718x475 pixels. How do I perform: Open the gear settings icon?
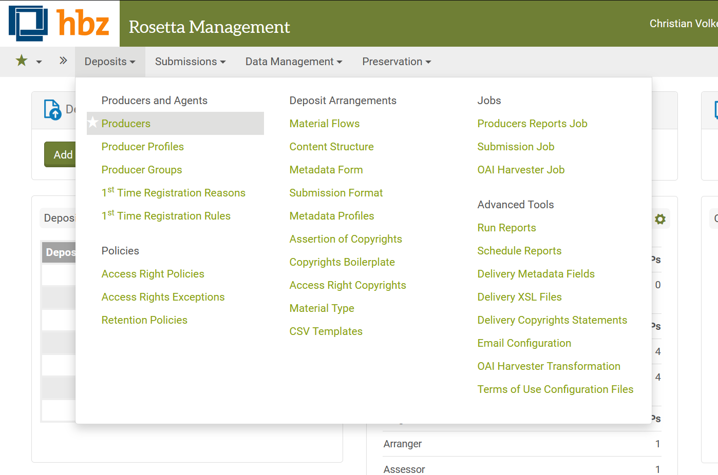(660, 219)
